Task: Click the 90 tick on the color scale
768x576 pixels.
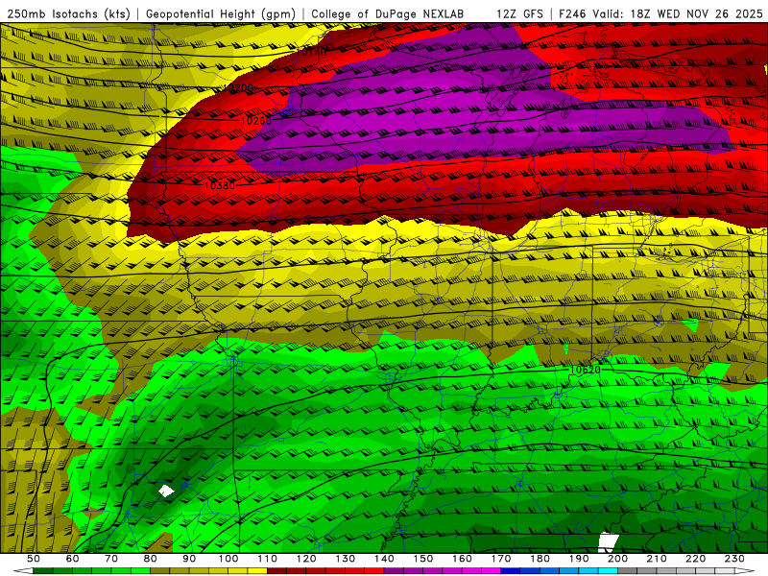Action: [189, 559]
